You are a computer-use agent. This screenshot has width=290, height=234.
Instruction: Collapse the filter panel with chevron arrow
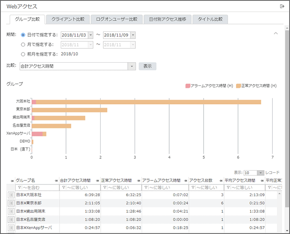(x=275, y=33)
